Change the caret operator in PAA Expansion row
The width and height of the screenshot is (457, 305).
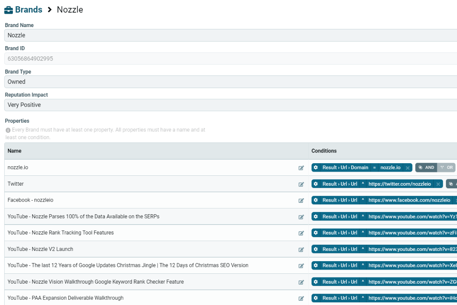point(363,298)
